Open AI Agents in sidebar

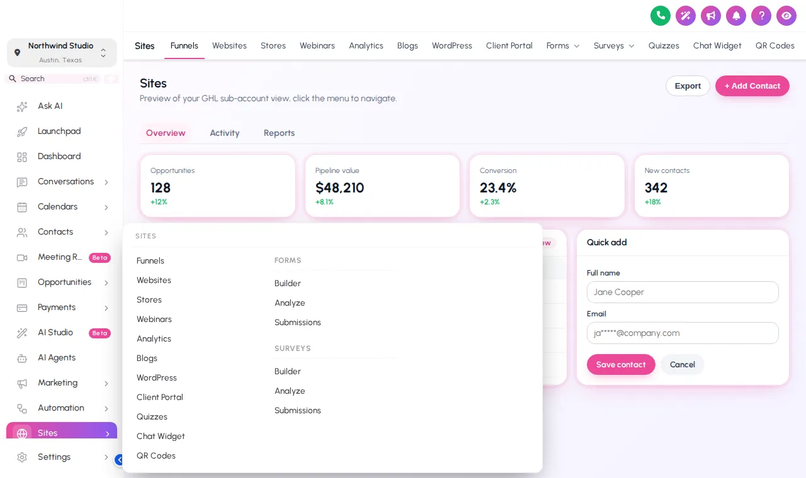(x=62, y=358)
